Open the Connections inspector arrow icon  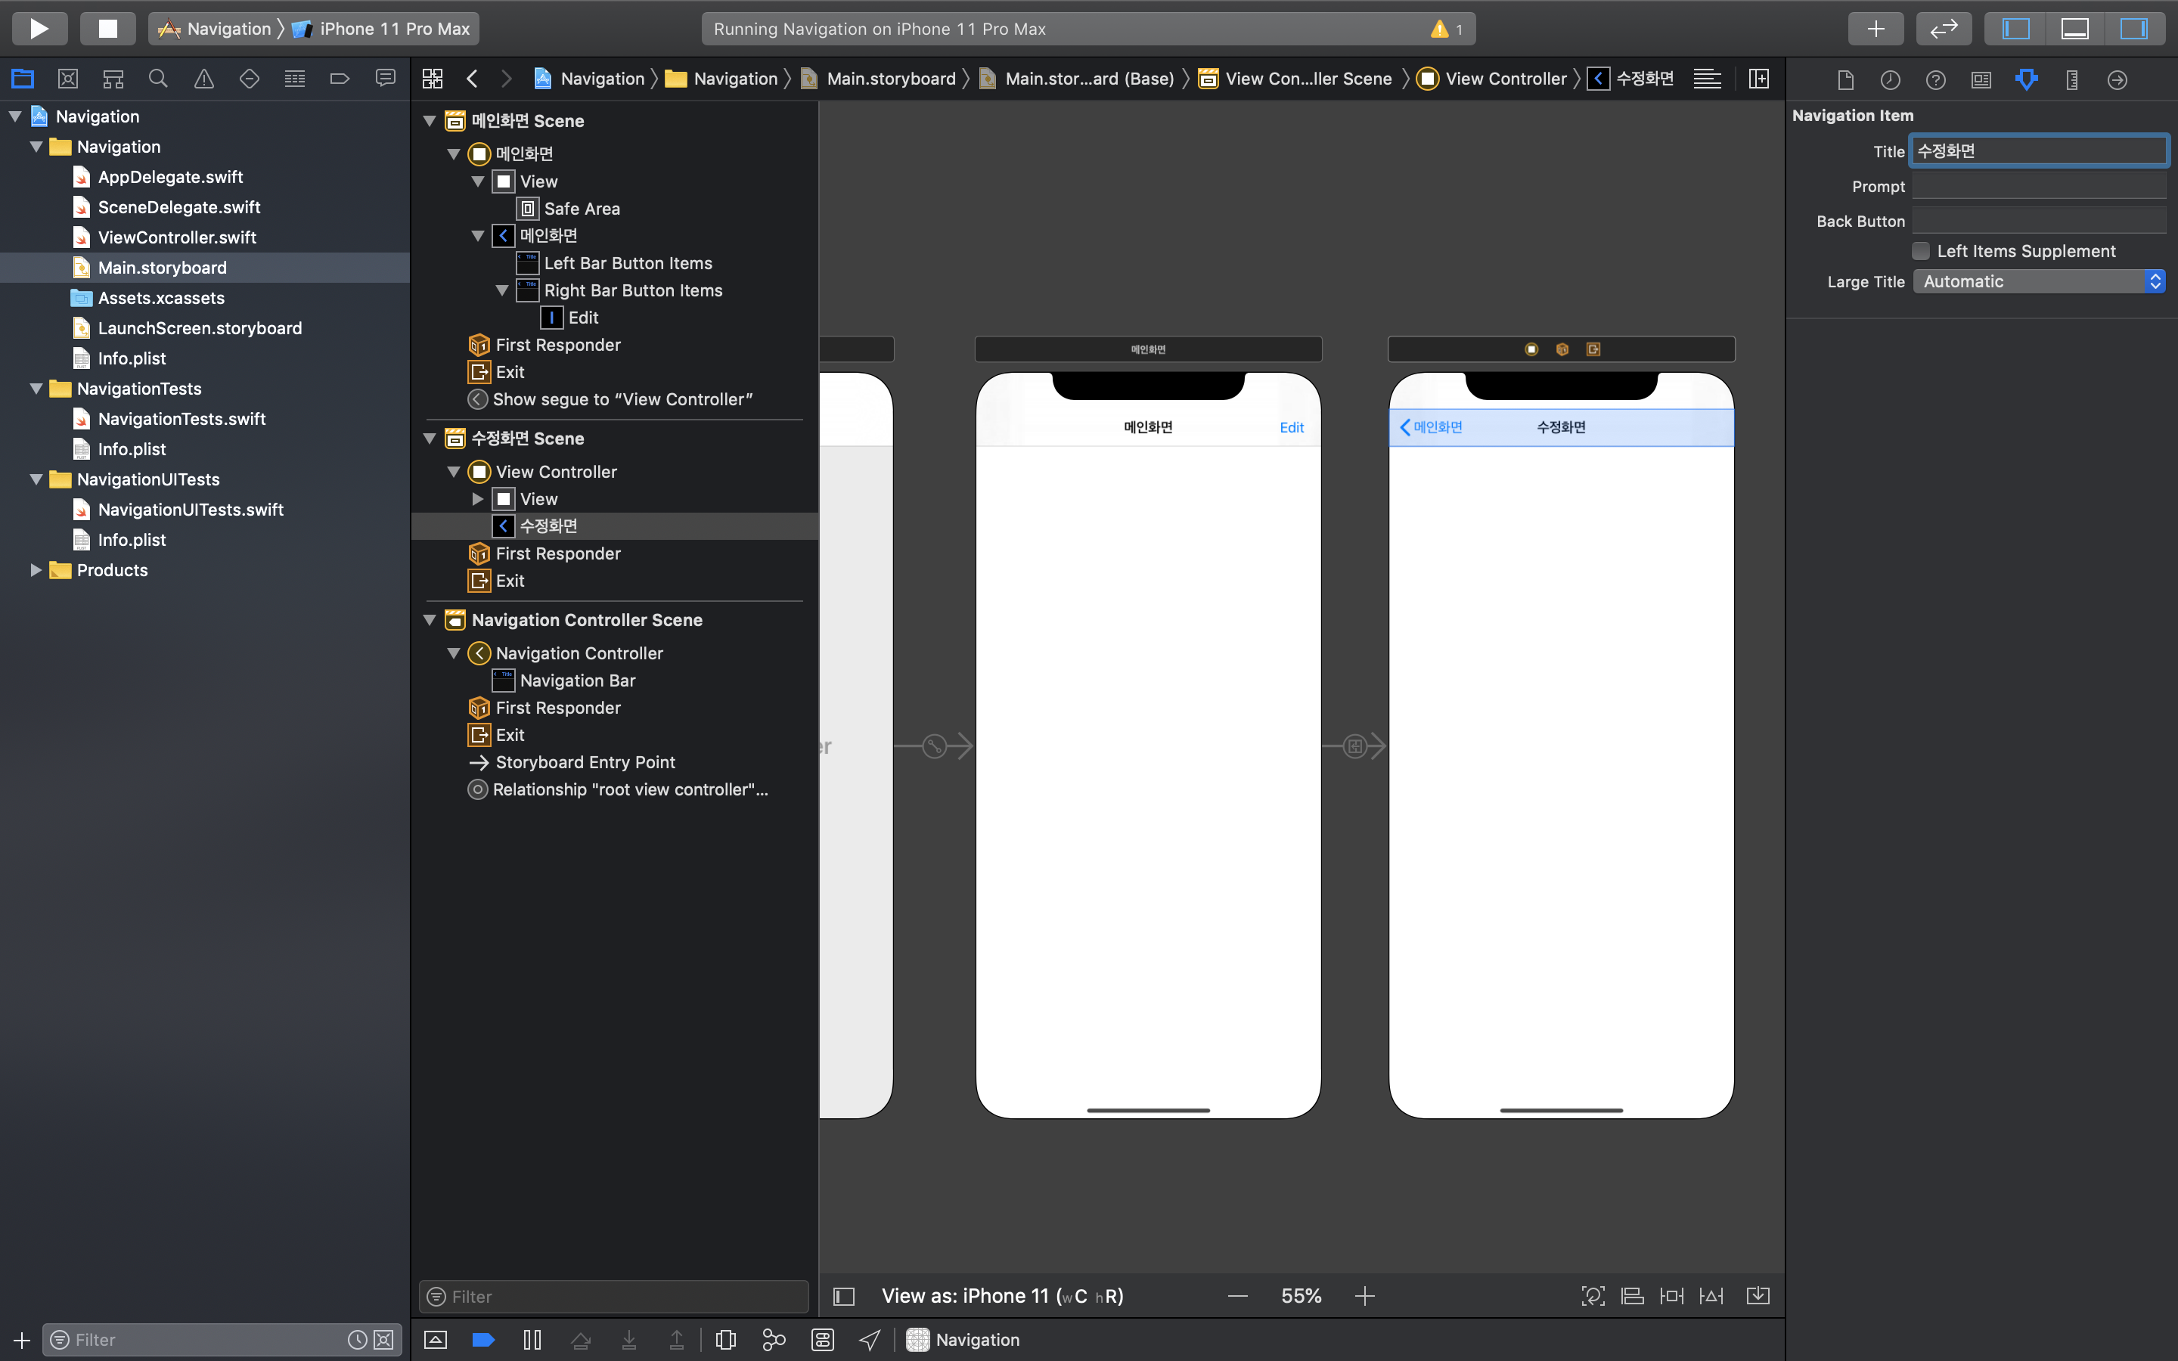click(x=2117, y=80)
